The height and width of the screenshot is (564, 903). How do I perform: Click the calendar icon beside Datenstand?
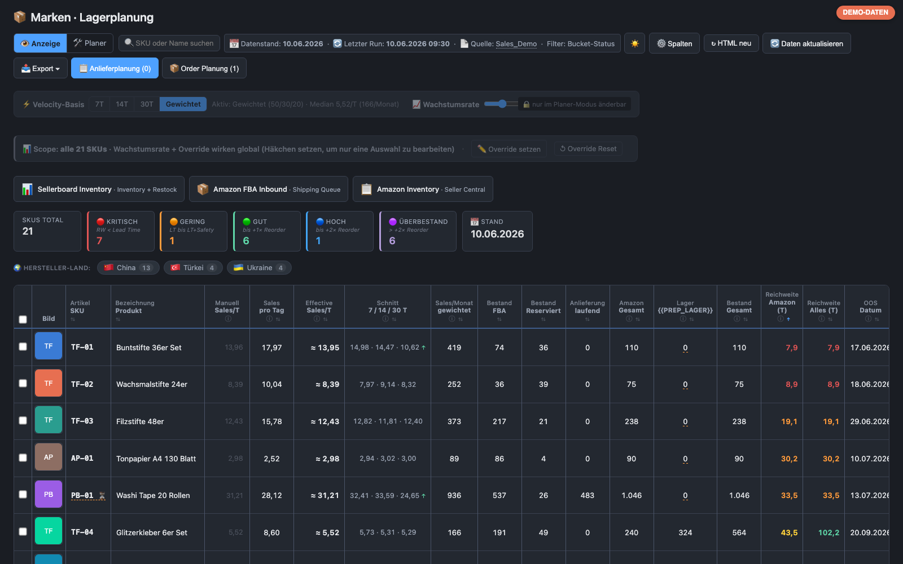234,43
